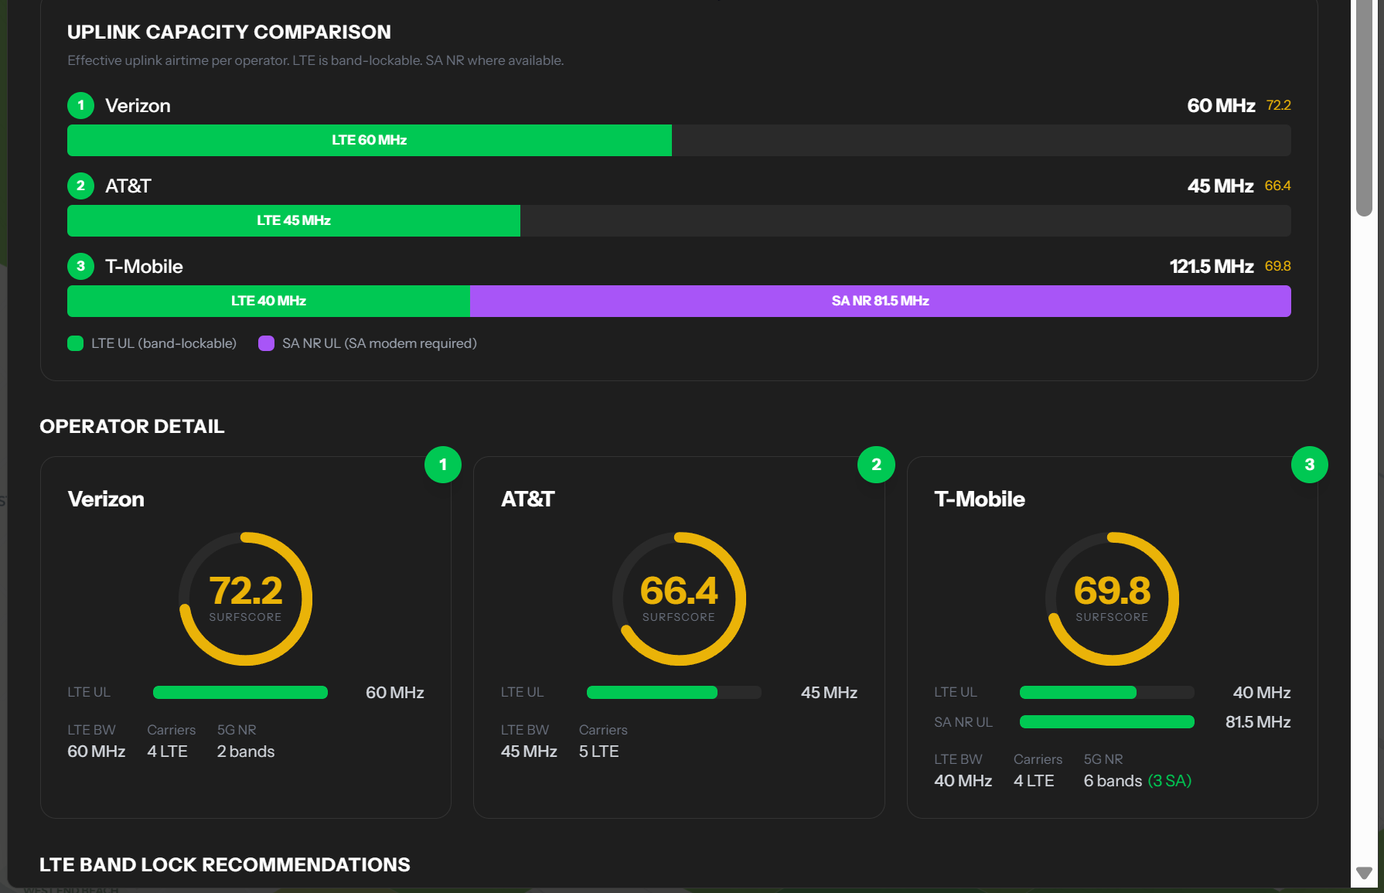Click the Operator Detail heading
1384x893 pixels.
(132, 426)
